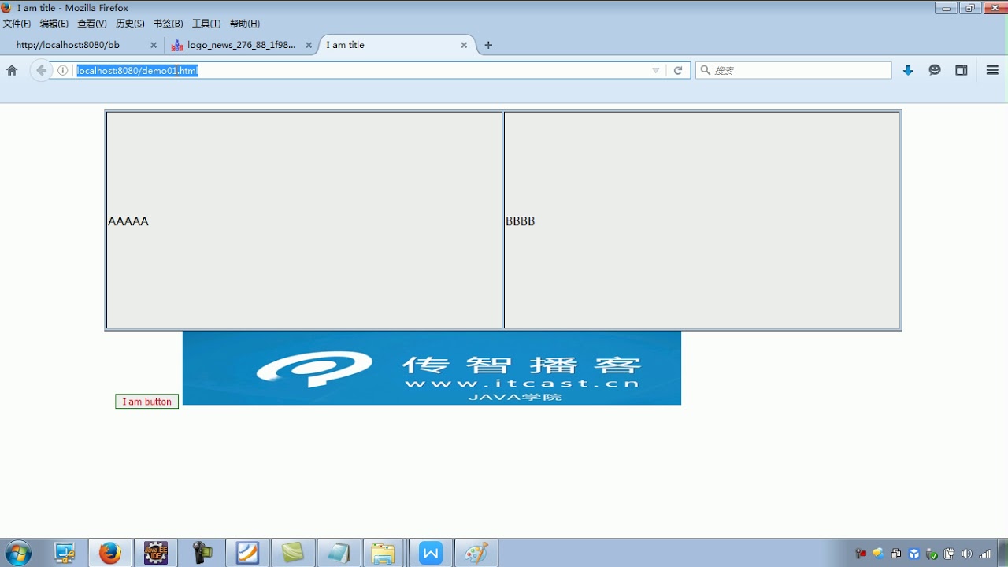Open the 查看(V) menu
The height and width of the screenshot is (567, 1008).
tap(91, 24)
